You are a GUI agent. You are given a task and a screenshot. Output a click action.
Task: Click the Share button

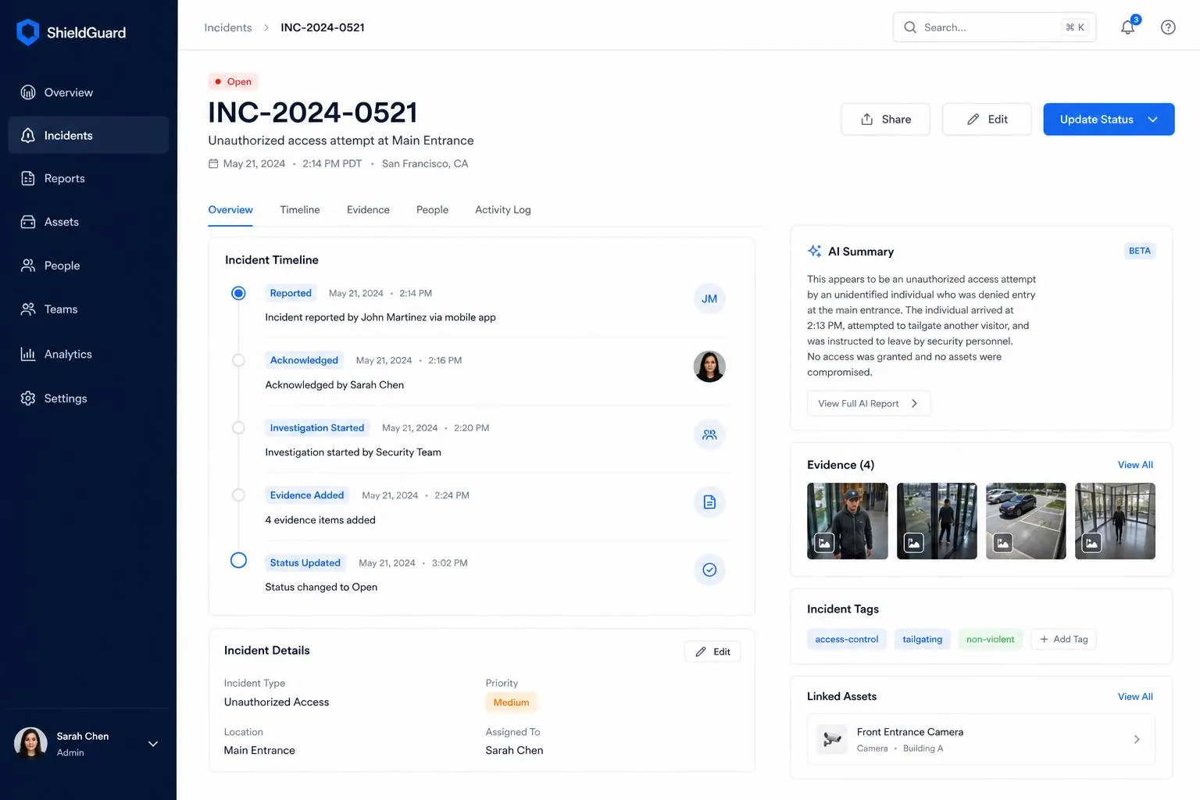click(885, 120)
